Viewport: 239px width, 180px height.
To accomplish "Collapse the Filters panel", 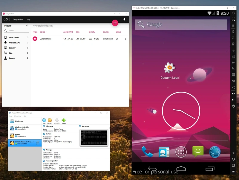I will click(x=27, y=26).
